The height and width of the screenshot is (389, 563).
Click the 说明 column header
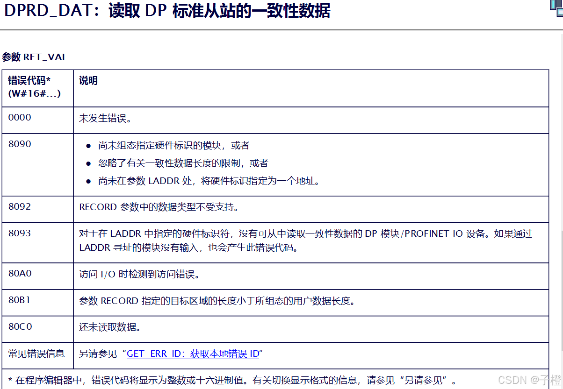click(88, 81)
